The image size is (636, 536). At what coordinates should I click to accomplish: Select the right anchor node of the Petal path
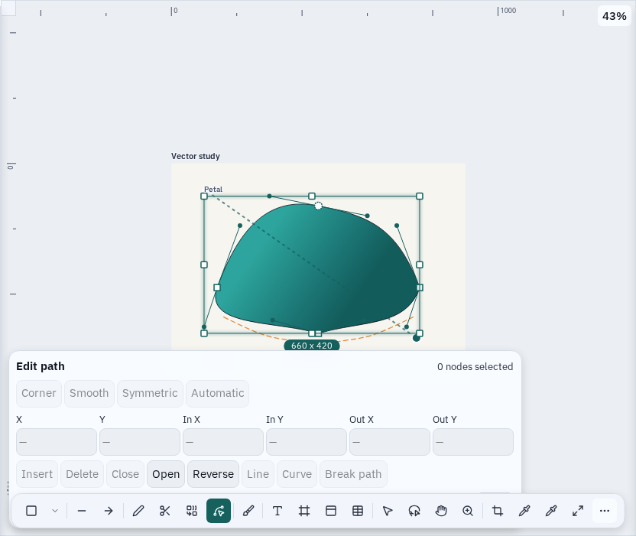(x=420, y=287)
